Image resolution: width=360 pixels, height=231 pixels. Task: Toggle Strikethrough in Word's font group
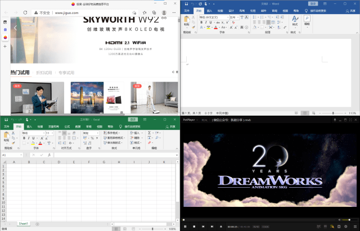(218, 22)
